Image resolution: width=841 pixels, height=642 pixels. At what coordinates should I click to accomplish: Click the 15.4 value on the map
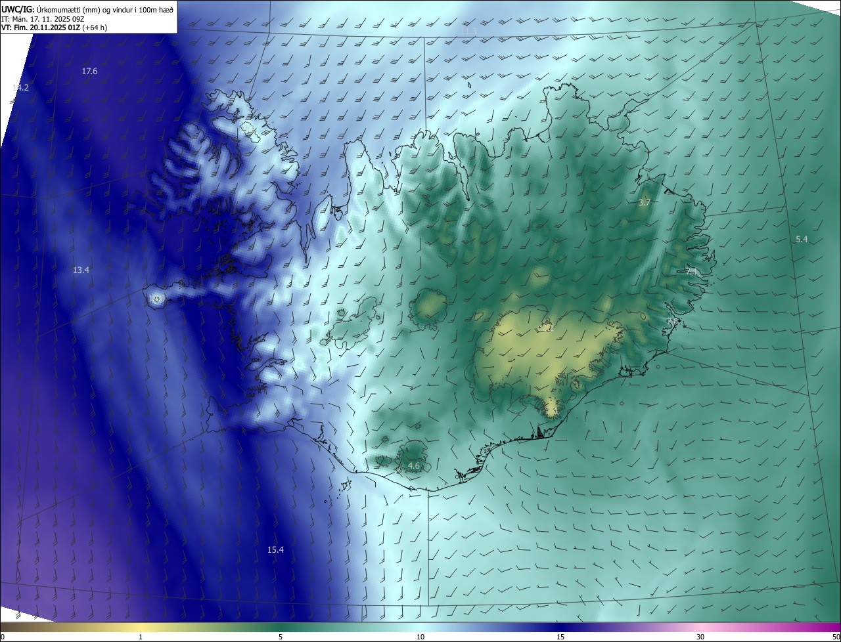[x=275, y=549]
